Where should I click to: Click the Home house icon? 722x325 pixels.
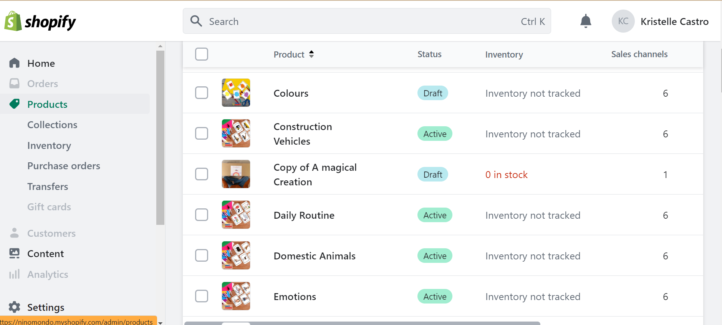click(x=15, y=63)
